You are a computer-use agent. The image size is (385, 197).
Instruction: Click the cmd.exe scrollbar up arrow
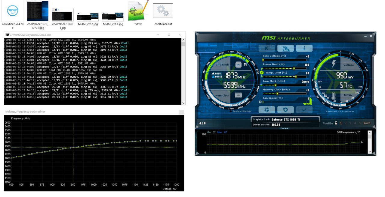pos(183,40)
